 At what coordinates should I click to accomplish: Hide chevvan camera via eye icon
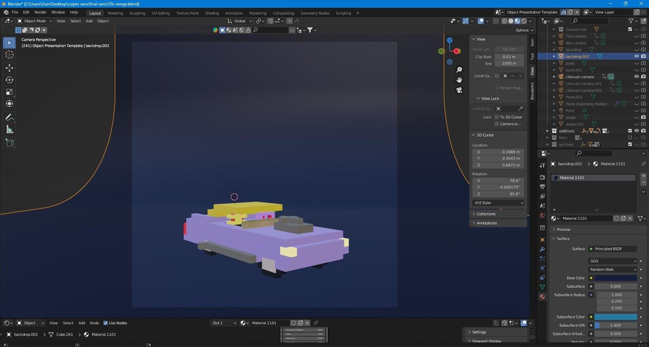pos(637,77)
